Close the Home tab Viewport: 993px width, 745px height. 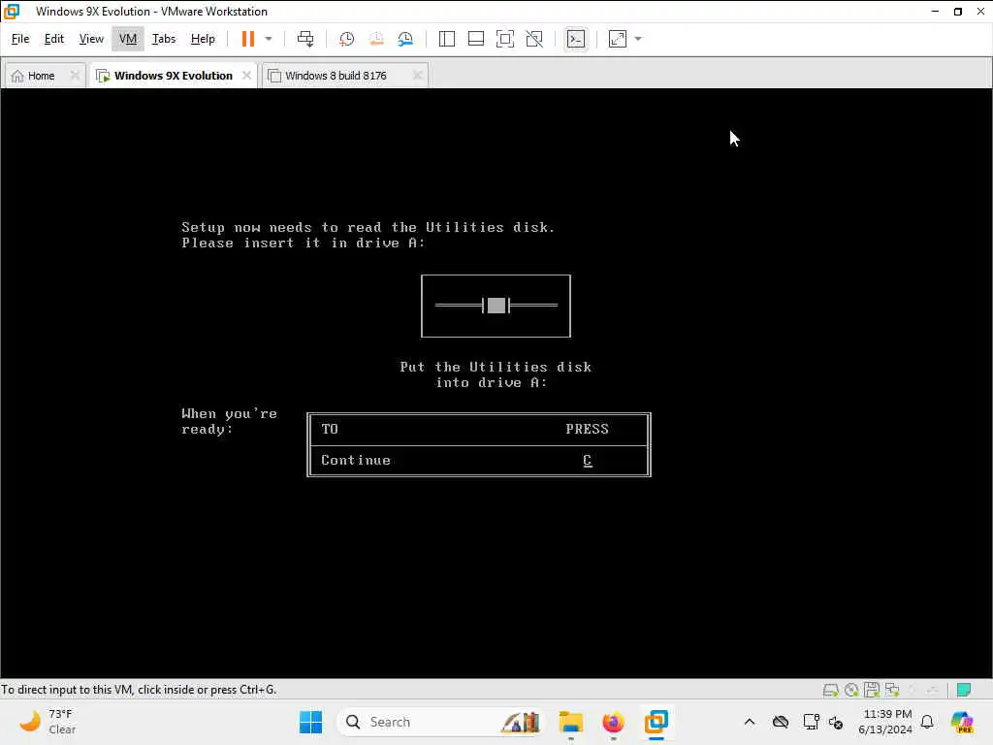pyautogui.click(x=75, y=76)
